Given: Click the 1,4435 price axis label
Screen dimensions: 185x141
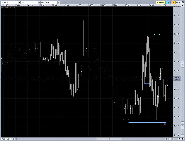Looking at the screenshot, I should point(177,16).
